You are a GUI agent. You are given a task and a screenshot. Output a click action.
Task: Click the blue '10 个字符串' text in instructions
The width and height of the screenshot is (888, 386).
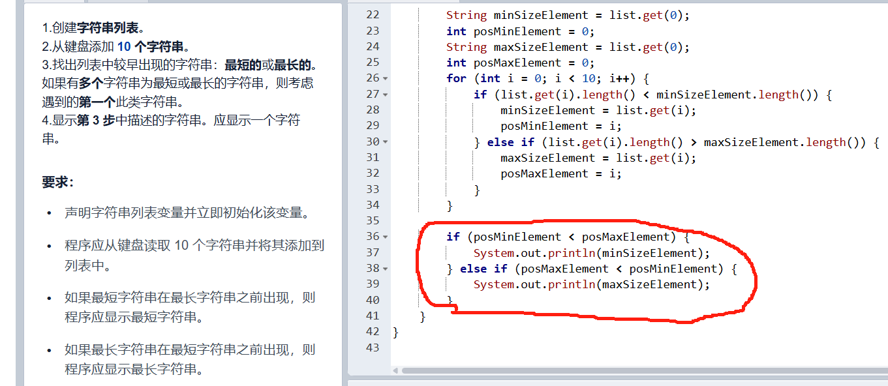tap(151, 46)
